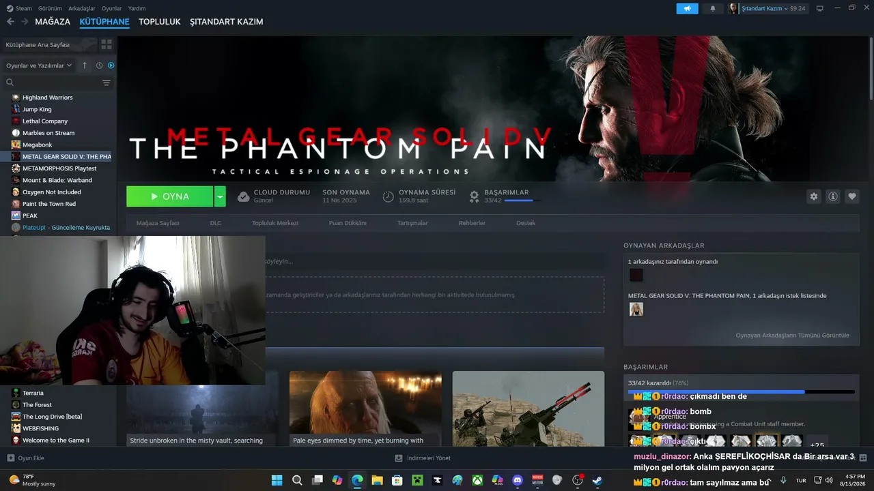Open the DLC game tab
874x491 pixels.
tap(216, 223)
